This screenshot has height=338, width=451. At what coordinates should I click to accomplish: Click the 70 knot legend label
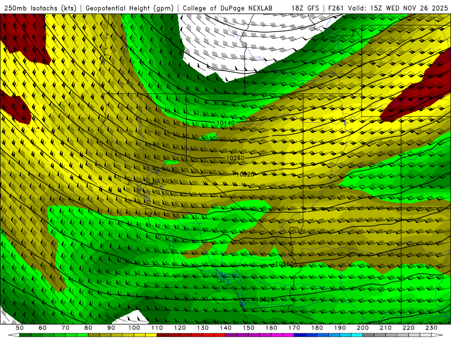coord(65,328)
